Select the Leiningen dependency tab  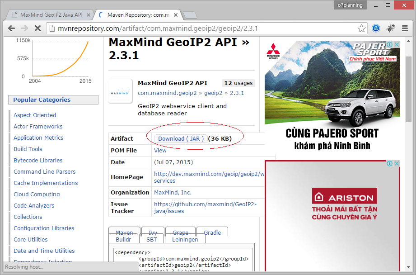coord(185,239)
